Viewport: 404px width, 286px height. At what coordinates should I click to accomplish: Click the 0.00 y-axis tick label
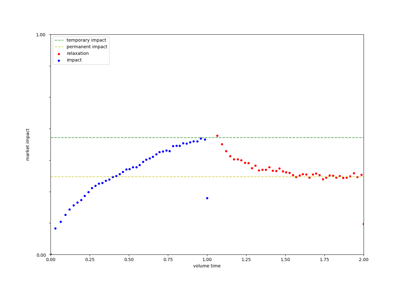(x=41, y=255)
